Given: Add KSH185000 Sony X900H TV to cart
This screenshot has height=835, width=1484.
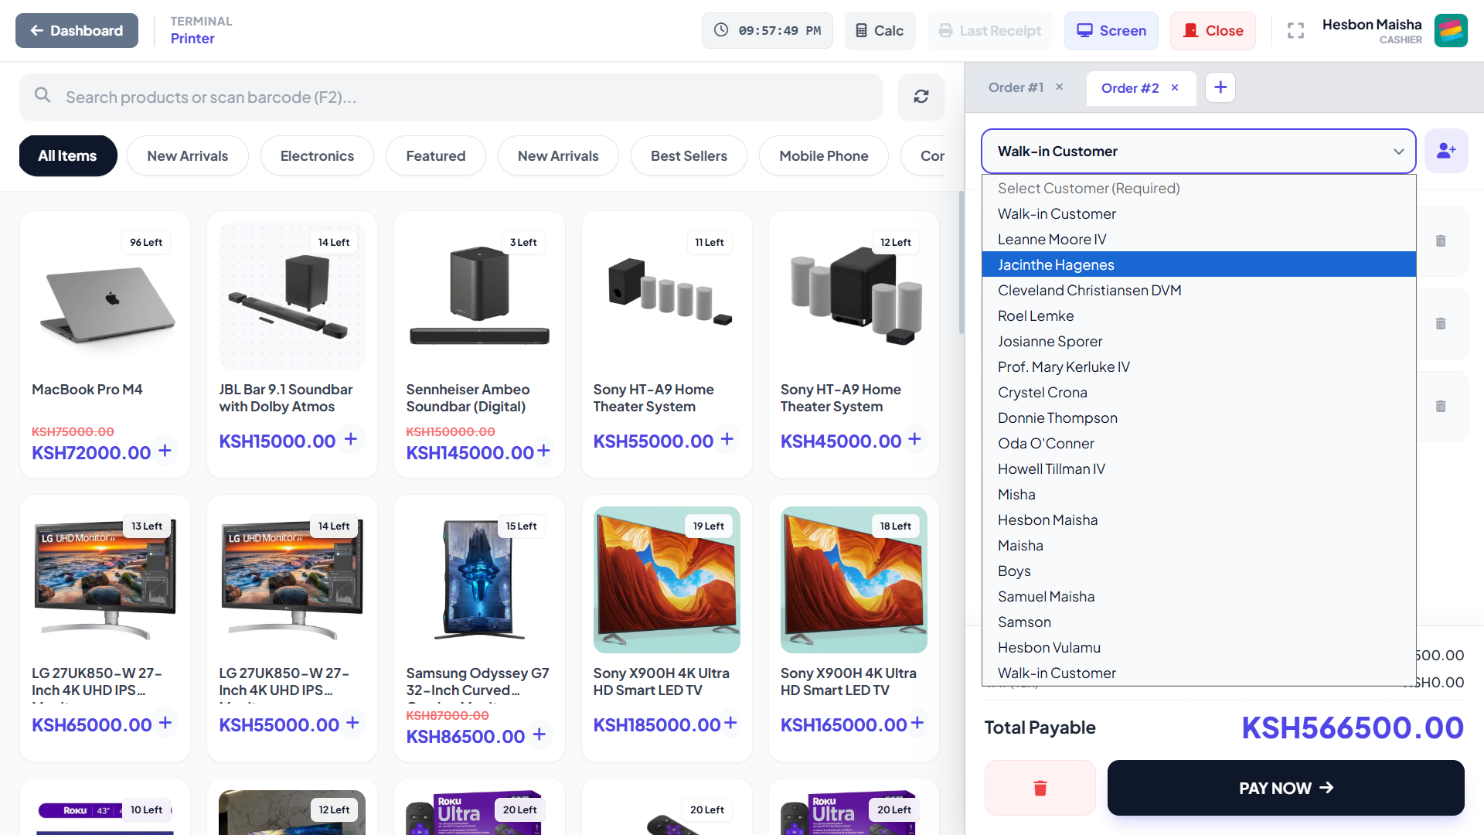Looking at the screenshot, I should pos(730,723).
